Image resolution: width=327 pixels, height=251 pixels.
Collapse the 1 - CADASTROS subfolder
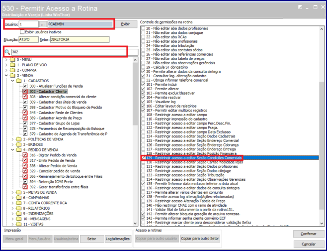pos(13,81)
